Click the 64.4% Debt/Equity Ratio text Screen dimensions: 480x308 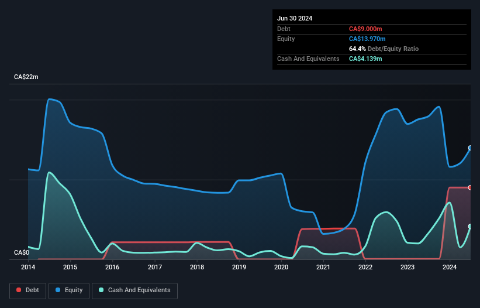pos(384,49)
